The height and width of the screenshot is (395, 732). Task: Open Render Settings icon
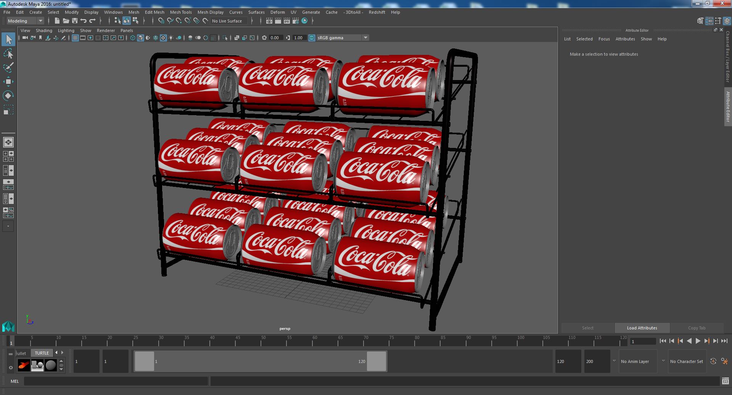296,21
